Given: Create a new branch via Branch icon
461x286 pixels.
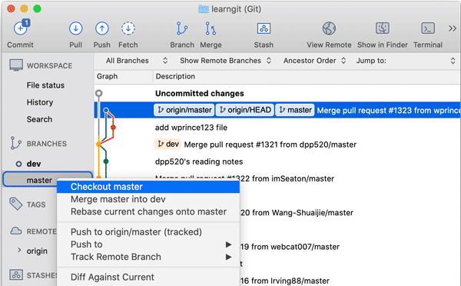Looking at the screenshot, I should coord(181,28).
